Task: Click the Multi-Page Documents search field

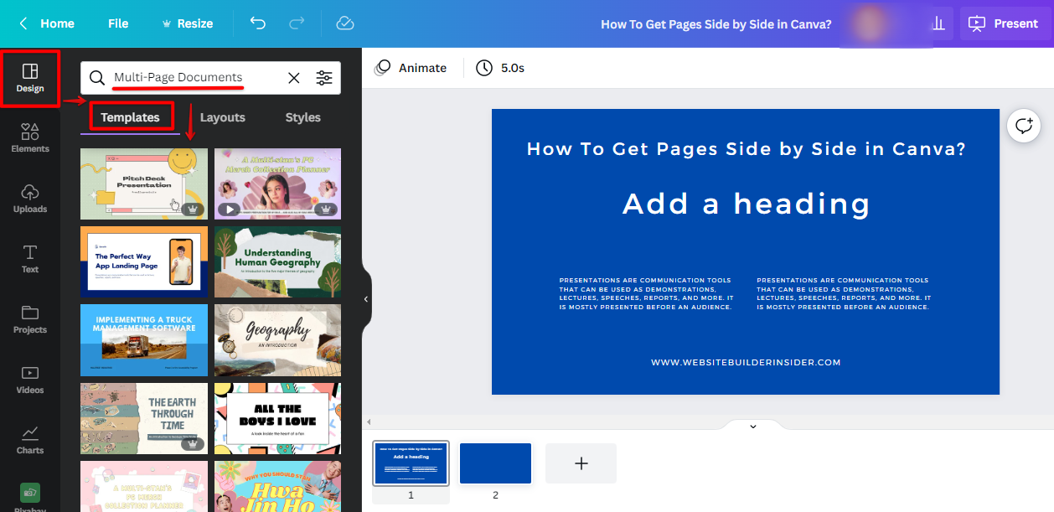Action: pyautogui.click(x=193, y=78)
